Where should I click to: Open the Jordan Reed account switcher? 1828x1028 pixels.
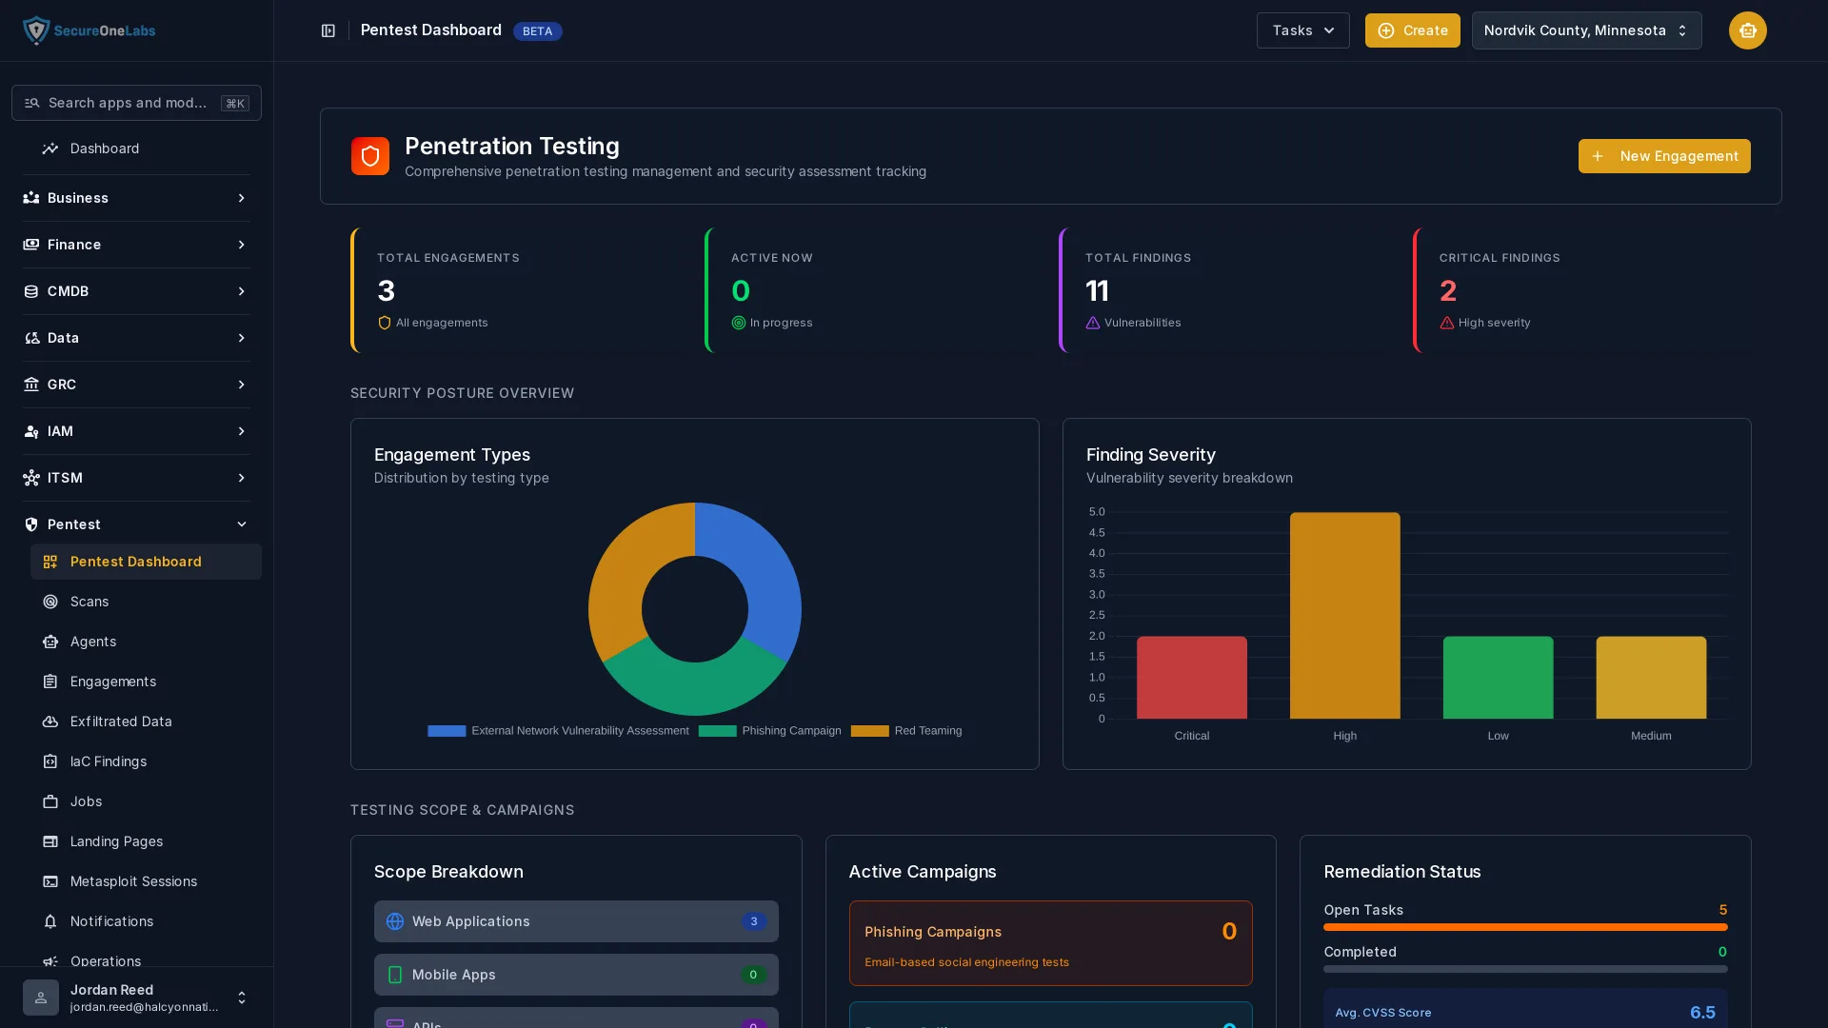pos(241,998)
